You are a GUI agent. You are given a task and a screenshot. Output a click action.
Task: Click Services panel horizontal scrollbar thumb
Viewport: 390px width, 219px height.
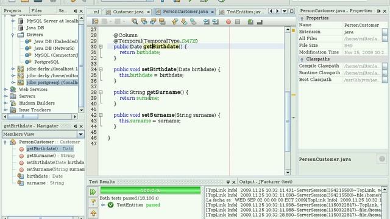[x=23, y=116]
